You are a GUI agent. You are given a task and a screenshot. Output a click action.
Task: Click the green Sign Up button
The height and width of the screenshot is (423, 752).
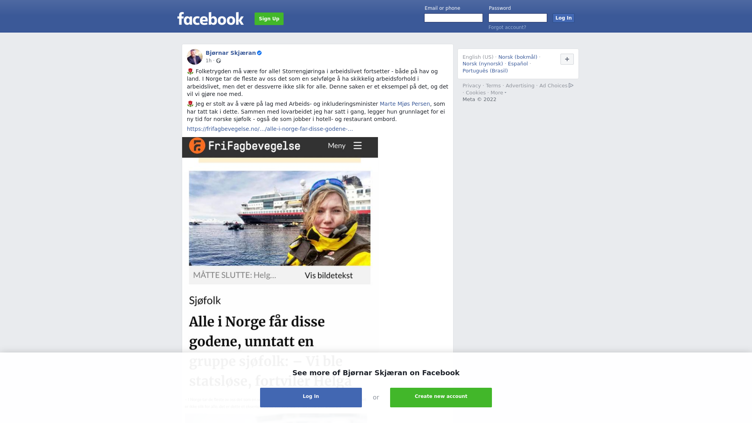pos(269,19)
